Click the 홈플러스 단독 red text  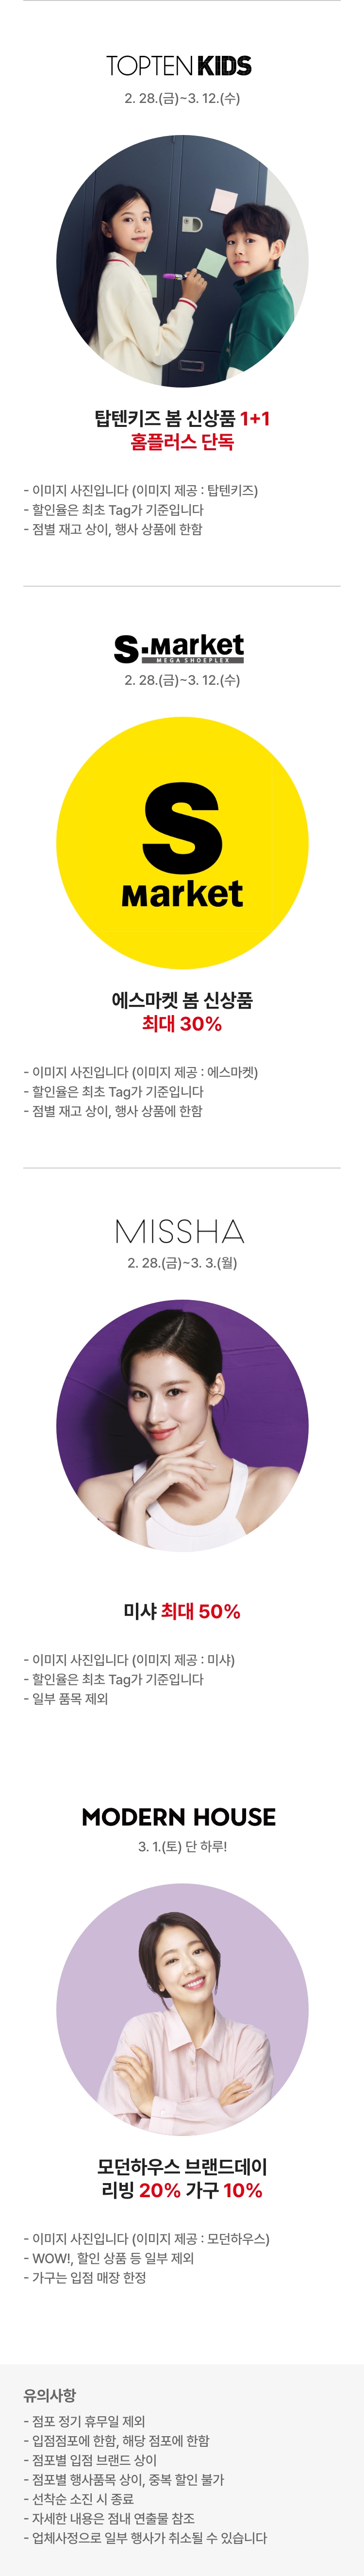(x=182, y=442)
